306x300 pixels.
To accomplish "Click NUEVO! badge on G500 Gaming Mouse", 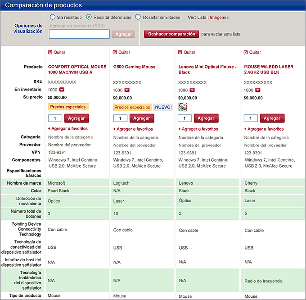I will [163, 107].
